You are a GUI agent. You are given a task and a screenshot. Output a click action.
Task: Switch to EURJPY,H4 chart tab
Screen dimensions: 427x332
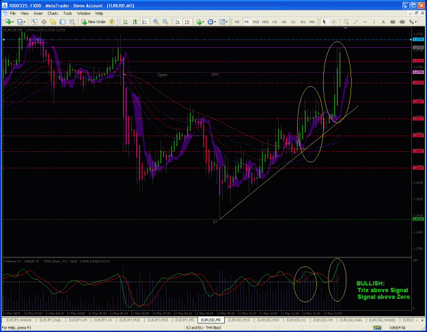[78, 320]
